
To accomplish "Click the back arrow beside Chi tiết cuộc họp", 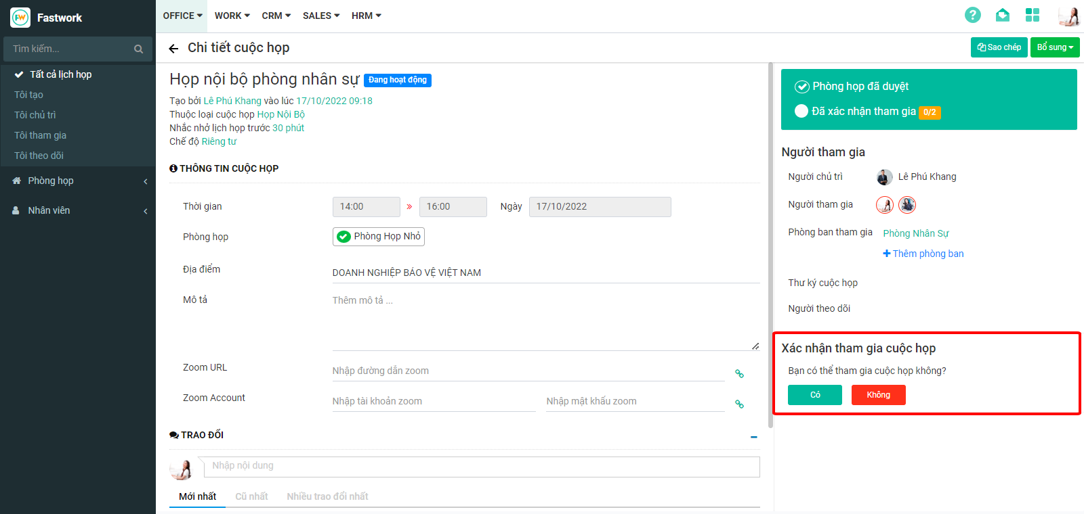I will (173, 48).
